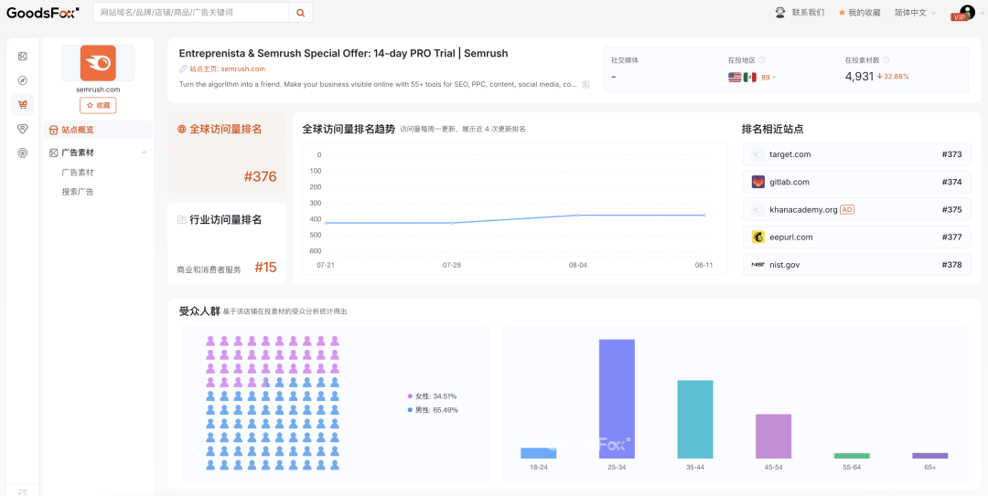The image size is (988, 496).
Task: Click the 45-54 age bar
Action: [x=773, y=437]
